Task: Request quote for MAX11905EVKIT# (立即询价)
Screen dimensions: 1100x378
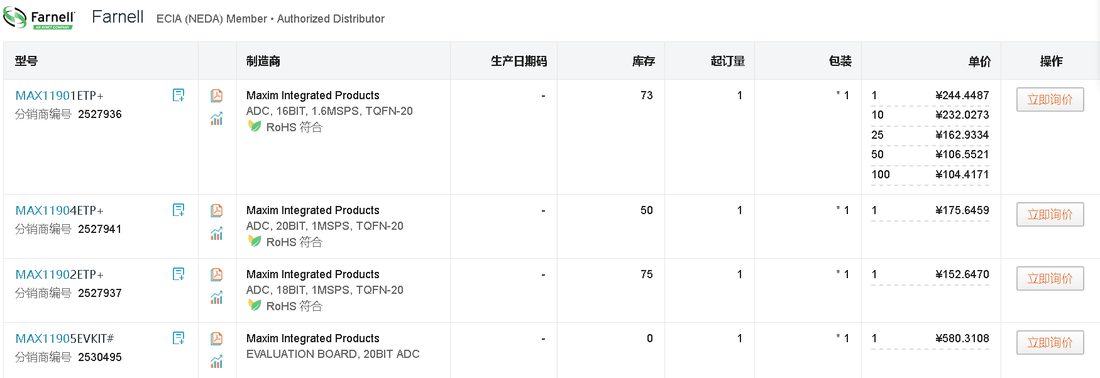Action: point(1050,342)
